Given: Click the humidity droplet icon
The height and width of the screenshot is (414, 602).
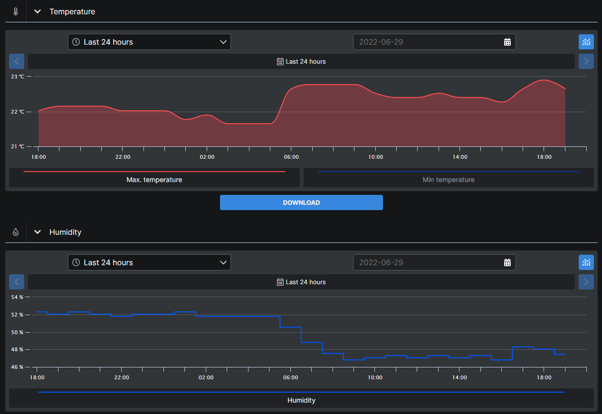Looking at the screenshot, I should (x=16, y=232).
